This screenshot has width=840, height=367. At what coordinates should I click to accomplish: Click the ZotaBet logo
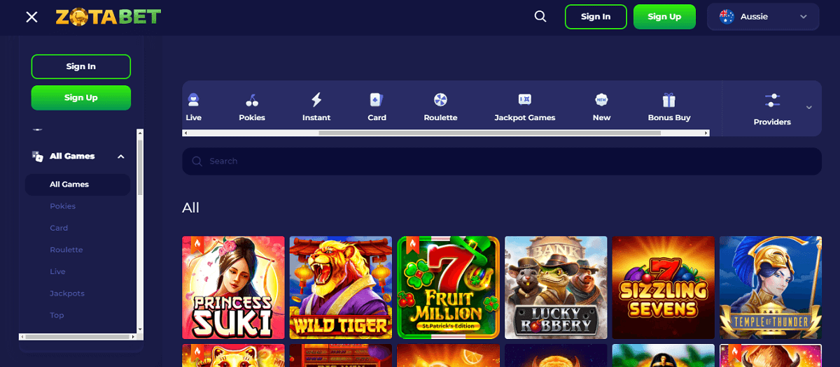108,16
